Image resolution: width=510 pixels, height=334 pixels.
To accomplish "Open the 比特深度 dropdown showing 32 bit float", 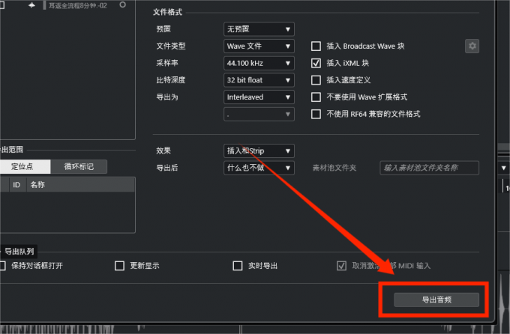I will 259,80.
